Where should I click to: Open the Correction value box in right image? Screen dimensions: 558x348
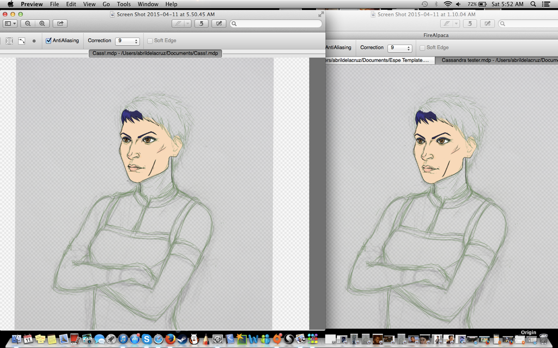400,48
